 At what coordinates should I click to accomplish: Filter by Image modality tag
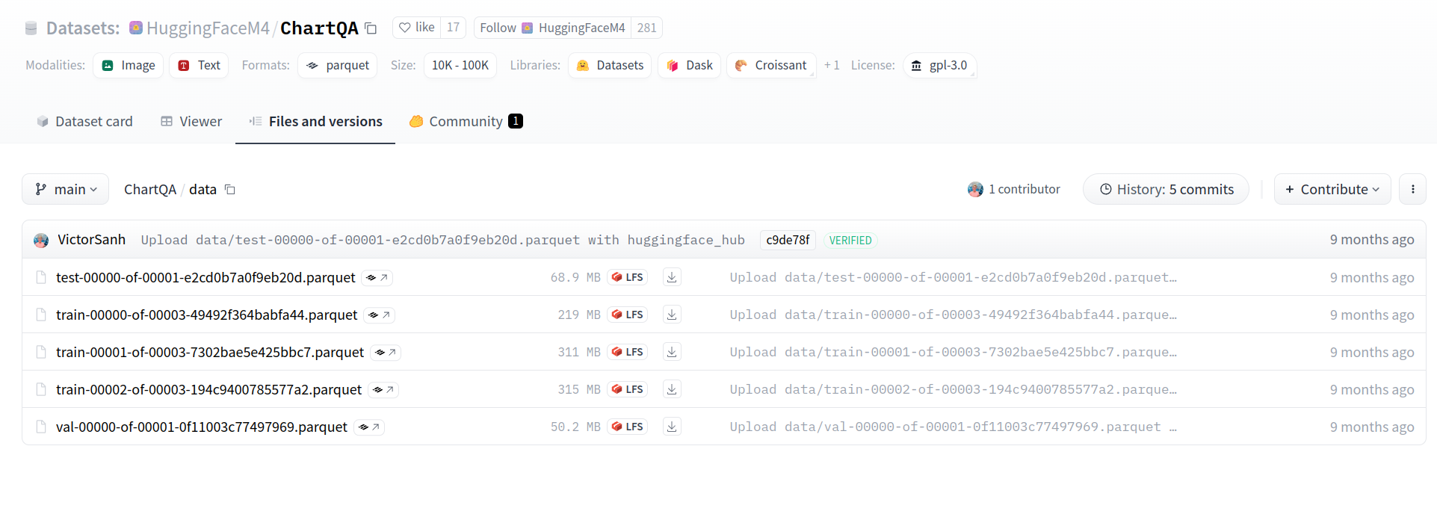click(129, 65)
